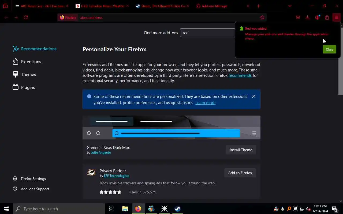
Task: Click the water droplet tray icon
Action: pyautogui.click(x=282, y=209)
